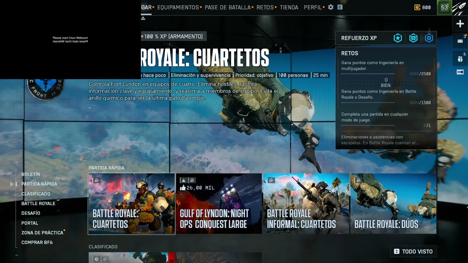Open the settings gear icon
Viewport: 468px width, 263px height.
click(331, 7)
